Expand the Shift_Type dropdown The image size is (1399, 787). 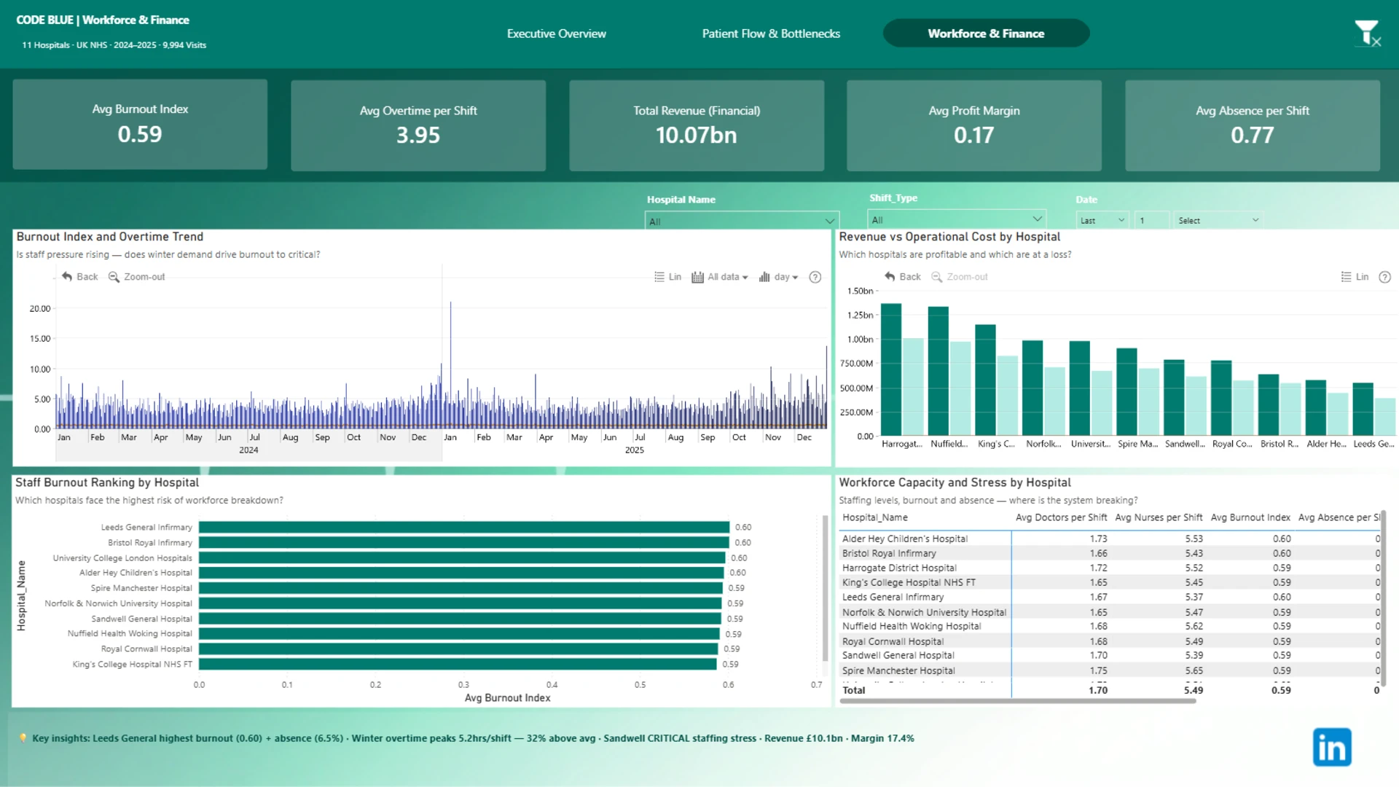pyautogui.click(x=957, y=219)
